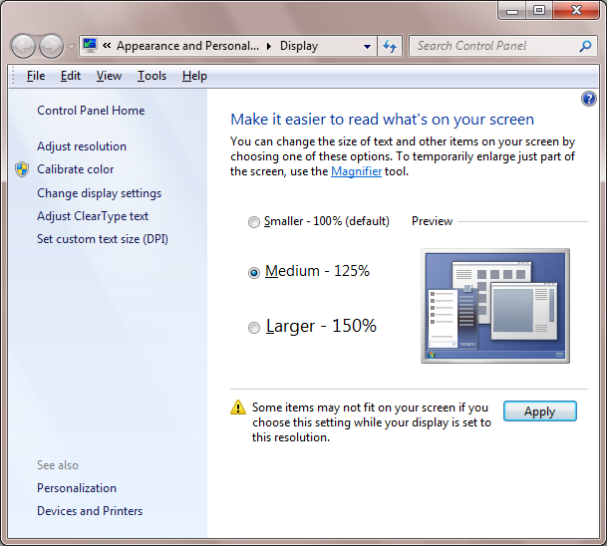Click the double chevron in address bar
This screenshot has width=607, height=546.
(x=107, y=46)
